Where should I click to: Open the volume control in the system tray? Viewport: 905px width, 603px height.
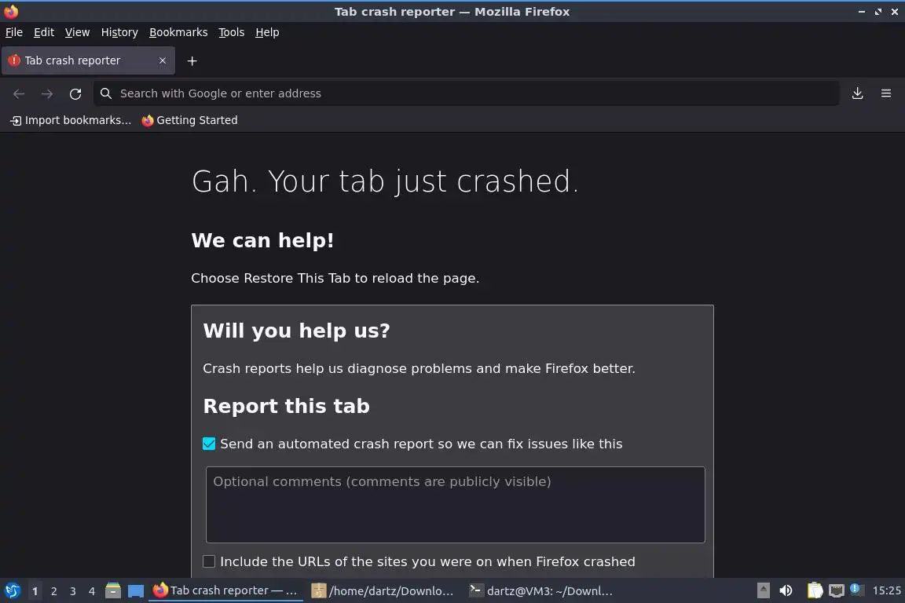point(786,590)
